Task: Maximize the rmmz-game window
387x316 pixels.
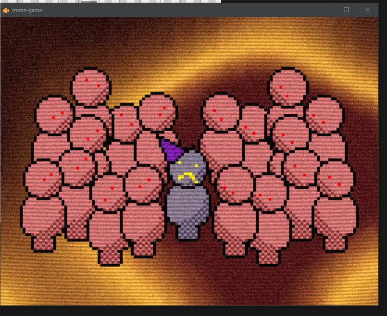Action: click(346, 10)
